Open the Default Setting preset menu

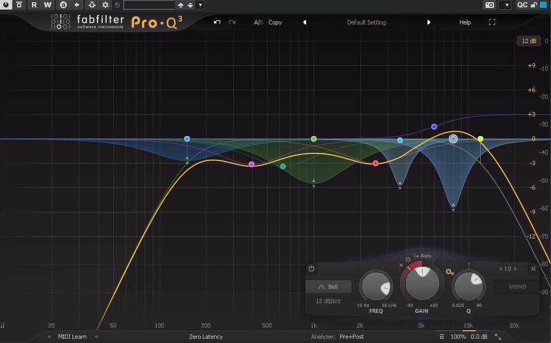pyautogui.click(x=366, y=22)
